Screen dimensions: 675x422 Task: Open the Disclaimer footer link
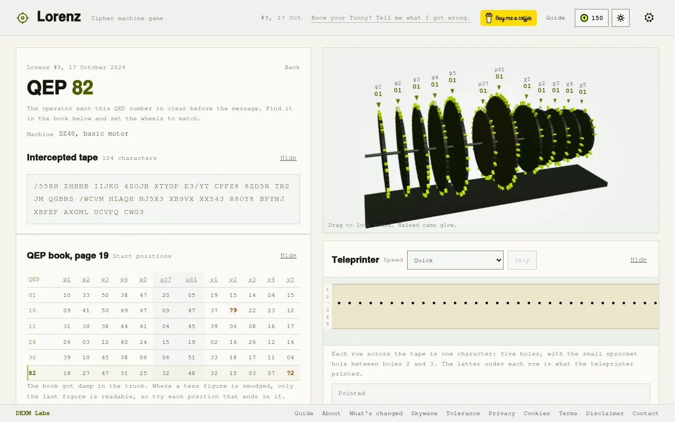pyautogui.click(x=605, y=413)
